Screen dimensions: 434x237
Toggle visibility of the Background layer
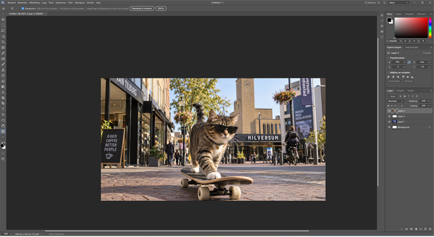click(389, 127)
